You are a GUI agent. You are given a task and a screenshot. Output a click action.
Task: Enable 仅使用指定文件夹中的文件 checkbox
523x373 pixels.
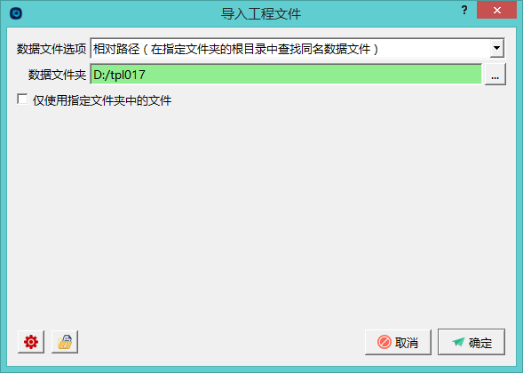click(22, 99)
